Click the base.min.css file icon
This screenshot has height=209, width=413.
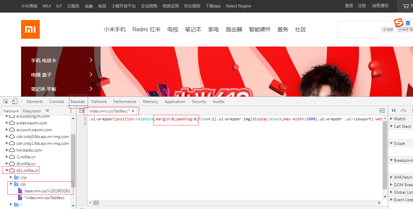[20, 191]
